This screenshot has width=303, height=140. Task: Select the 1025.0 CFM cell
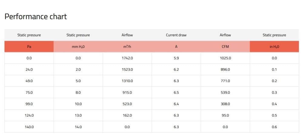pyautogui.click(x=225, y=58)
